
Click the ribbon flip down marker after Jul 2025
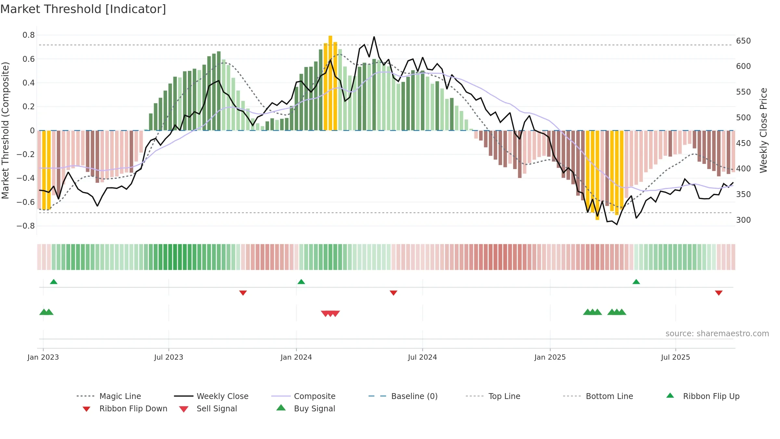(x=719, y=293)
